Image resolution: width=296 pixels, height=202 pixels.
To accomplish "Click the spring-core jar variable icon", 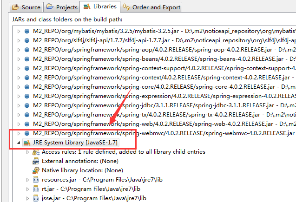I will [x=27, y=87].
